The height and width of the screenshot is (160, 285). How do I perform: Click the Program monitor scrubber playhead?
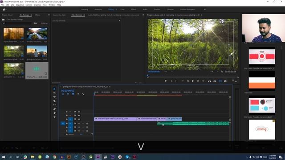pyautogui.click(x=148, y=75)
